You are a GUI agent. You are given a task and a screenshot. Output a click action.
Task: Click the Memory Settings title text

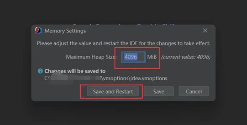point(65,31)
